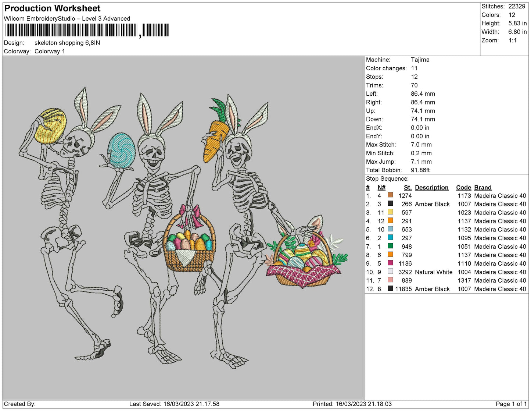Screen dimensions: 531x411
Task: Click the Color changes value '11'
Action: (414, 68)
